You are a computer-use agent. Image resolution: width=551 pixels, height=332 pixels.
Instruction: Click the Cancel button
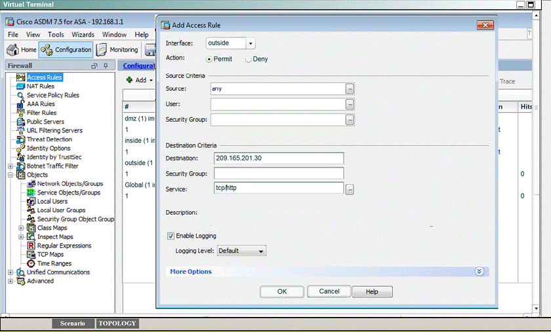pos(329,291)
